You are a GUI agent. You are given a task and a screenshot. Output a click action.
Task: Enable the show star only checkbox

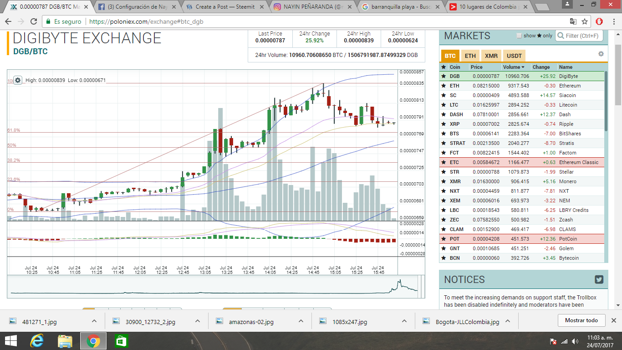(x=519, y=36)
